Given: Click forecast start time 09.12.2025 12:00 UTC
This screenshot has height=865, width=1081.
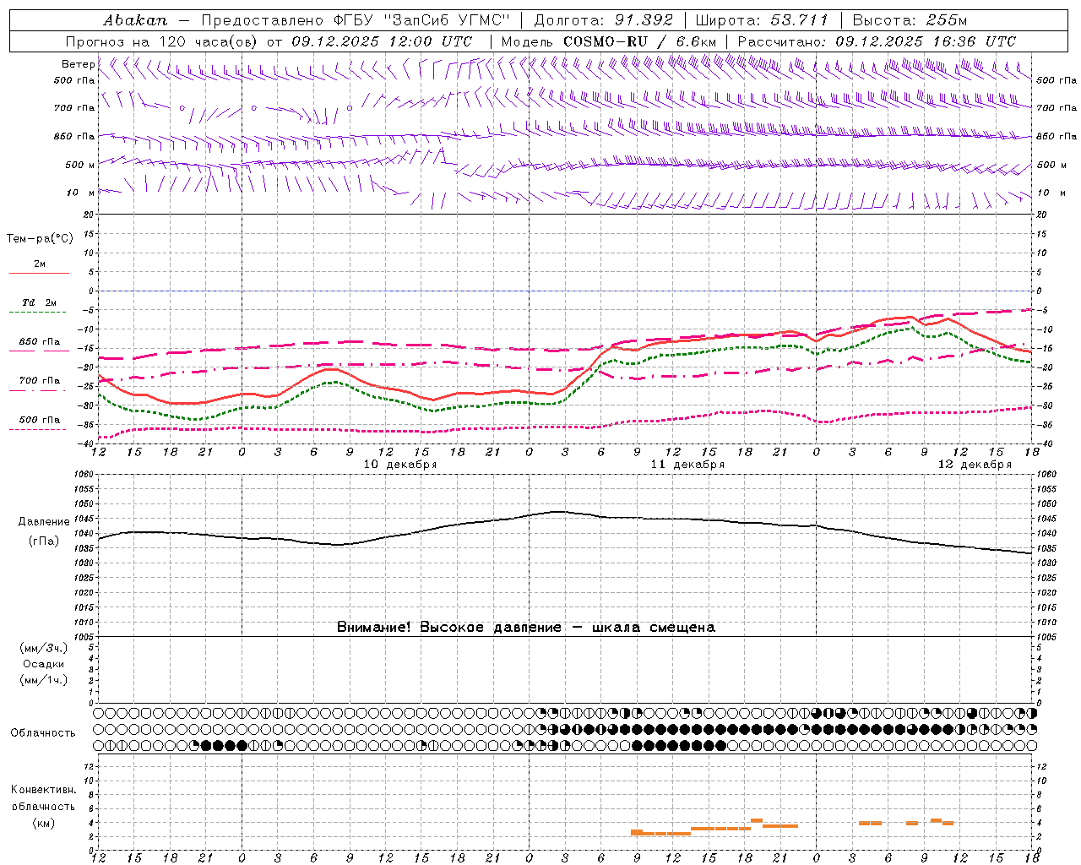Looking at the screenshot, I should (382, 41).
